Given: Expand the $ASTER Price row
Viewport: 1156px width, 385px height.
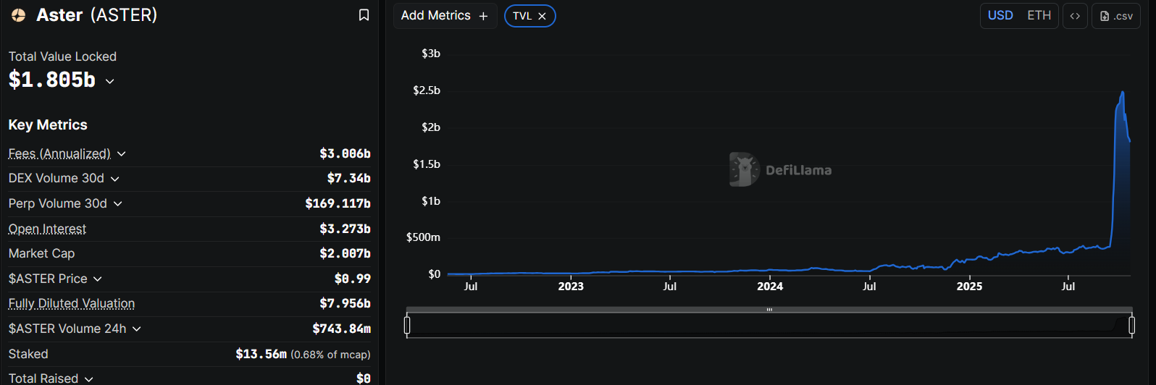Looking at the screenshot, I should 98,279.
